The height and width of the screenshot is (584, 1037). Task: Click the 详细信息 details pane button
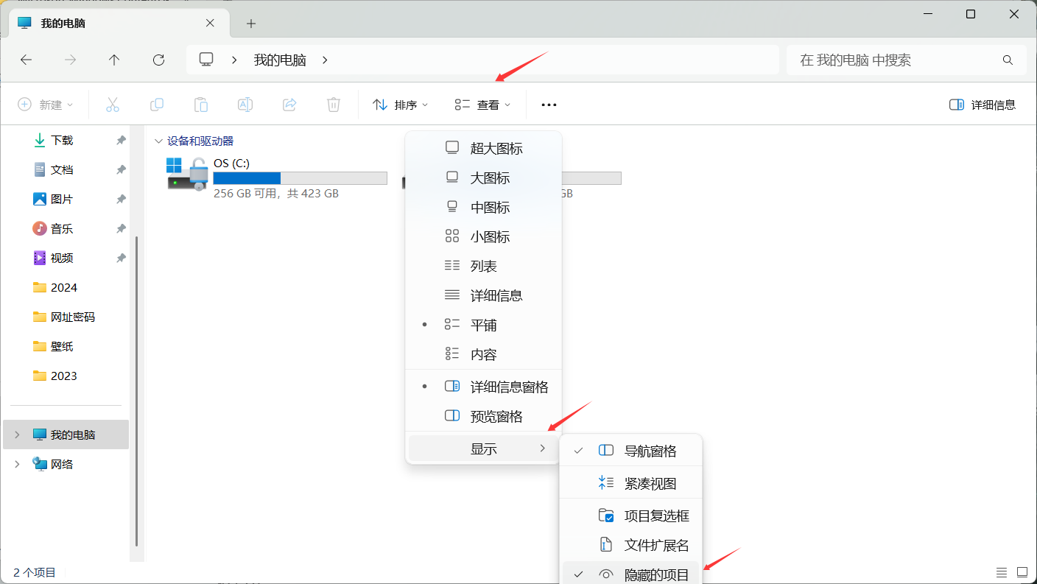[x=982, y=105]
